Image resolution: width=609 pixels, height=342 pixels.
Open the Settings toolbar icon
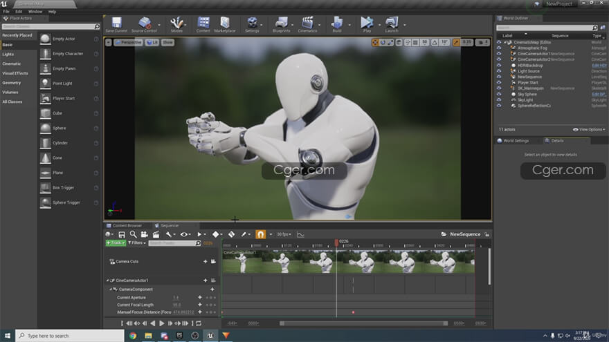(x=252, y=24)
